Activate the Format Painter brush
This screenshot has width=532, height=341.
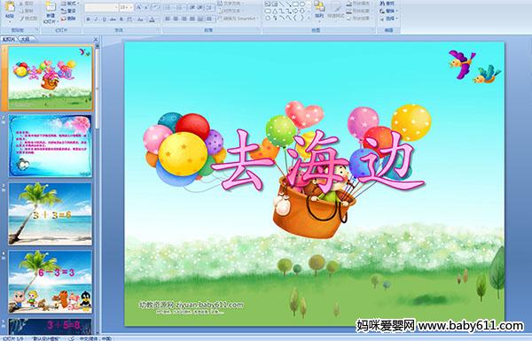[27, 19]
